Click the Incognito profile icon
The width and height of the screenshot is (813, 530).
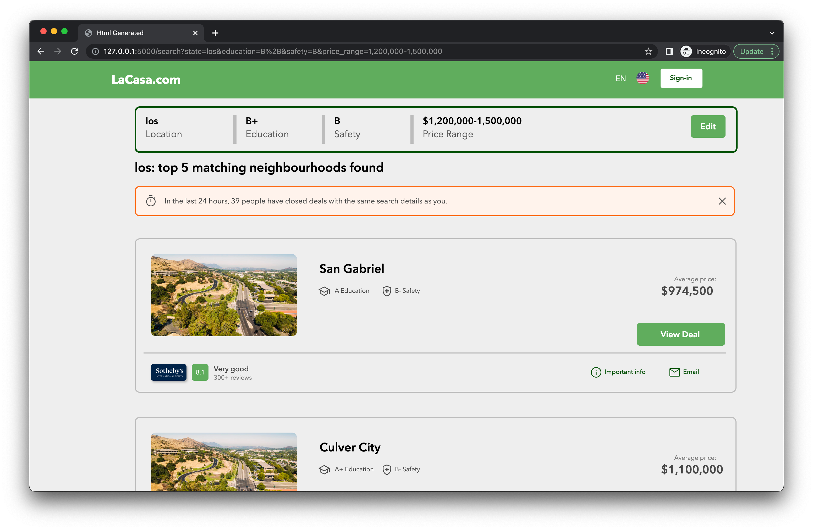pos(686,52)
